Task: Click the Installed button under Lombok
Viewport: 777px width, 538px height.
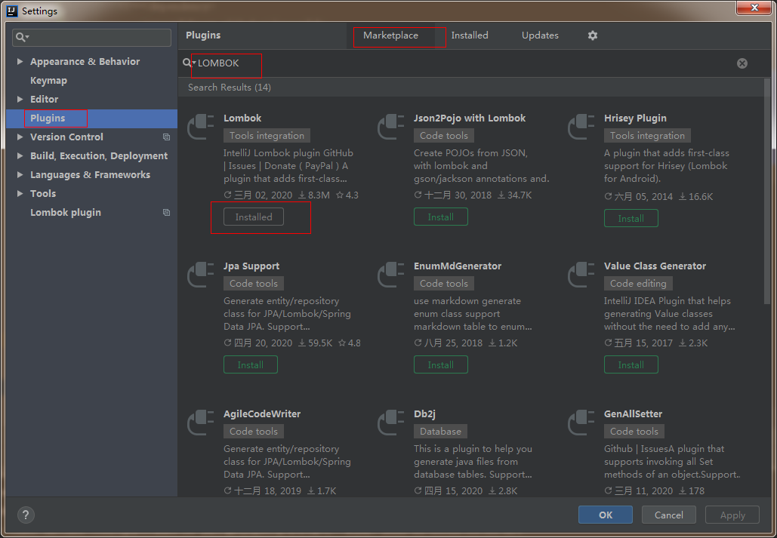Action: coord(254,217)
